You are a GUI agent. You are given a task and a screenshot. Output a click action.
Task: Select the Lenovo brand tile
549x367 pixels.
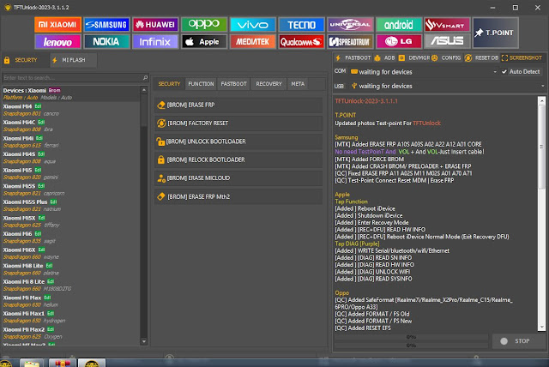57,42
